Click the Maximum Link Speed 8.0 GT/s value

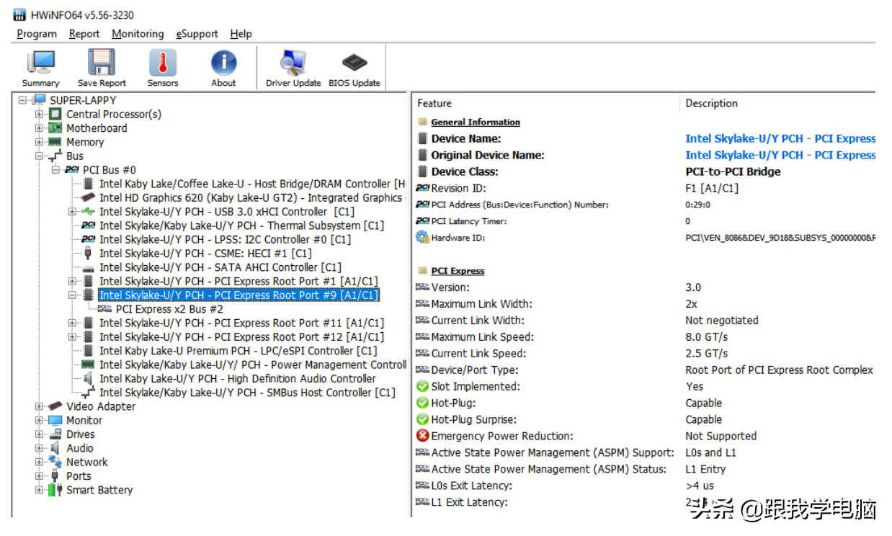pos(707,336)
